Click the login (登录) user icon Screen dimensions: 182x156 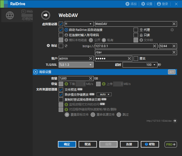coord(159,4)
